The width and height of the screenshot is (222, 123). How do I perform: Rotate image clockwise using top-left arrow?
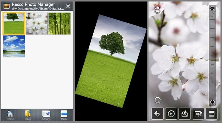157,11
